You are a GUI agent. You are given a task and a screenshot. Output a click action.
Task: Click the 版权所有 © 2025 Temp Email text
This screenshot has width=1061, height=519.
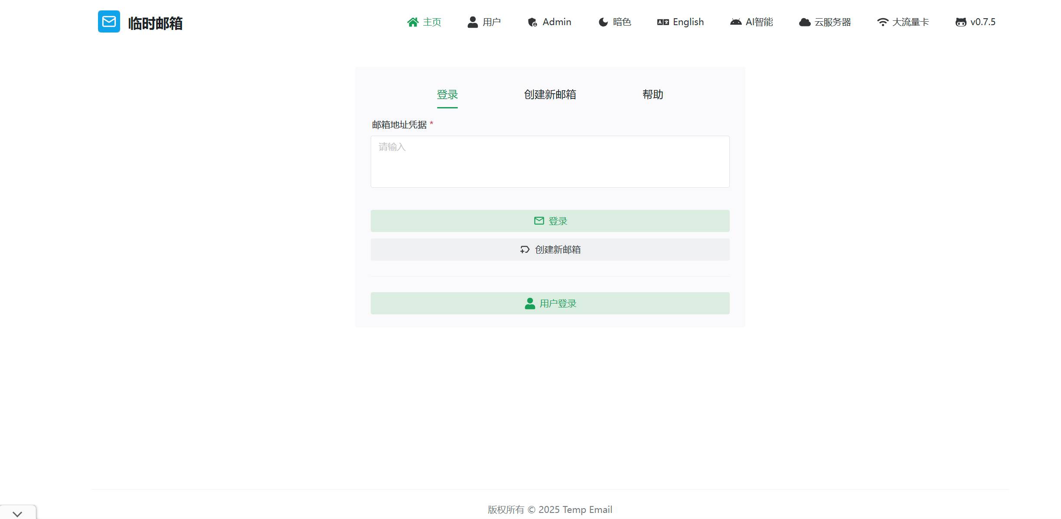pos(550,509)
